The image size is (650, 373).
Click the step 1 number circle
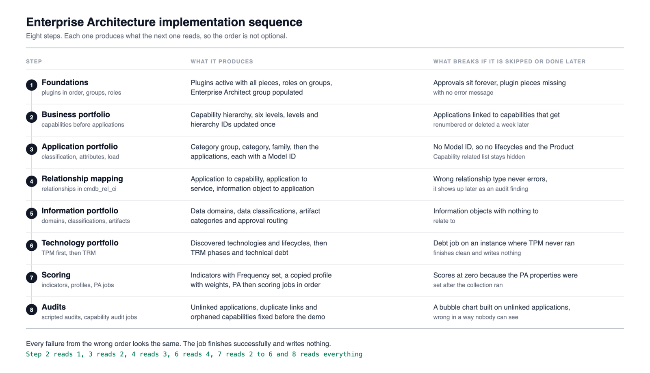pos(32,85)
